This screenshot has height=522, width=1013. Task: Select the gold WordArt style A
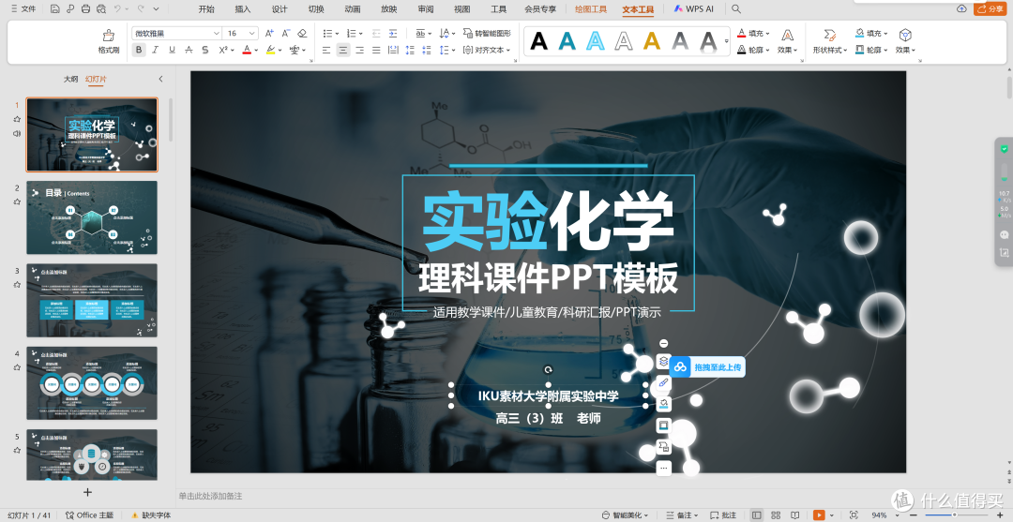[652, 41]
